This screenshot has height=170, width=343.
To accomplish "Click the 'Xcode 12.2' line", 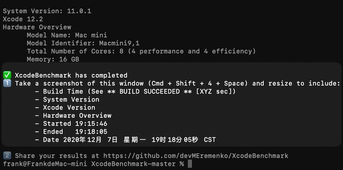I will [x=23, y=19].
